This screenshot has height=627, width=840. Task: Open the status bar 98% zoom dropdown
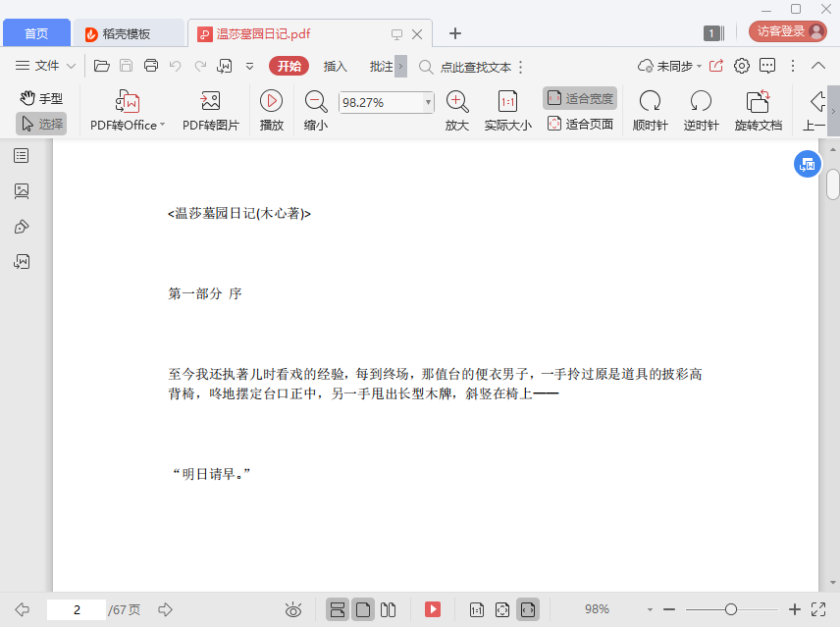650,610
